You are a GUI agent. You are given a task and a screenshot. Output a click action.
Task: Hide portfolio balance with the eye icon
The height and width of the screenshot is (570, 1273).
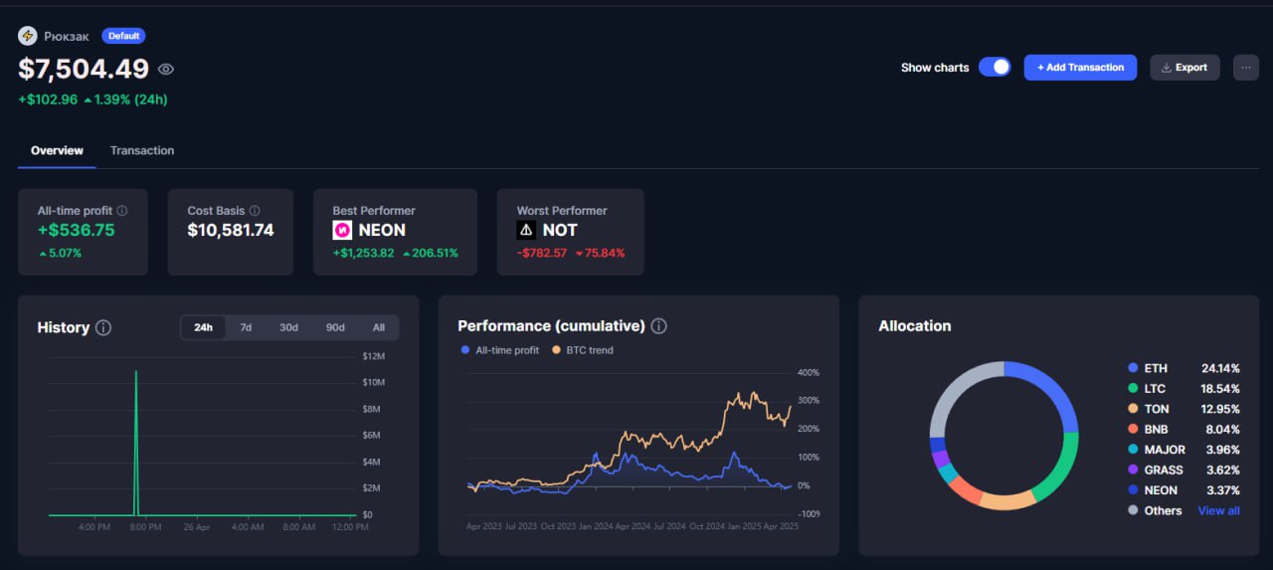tap(166, 70)
